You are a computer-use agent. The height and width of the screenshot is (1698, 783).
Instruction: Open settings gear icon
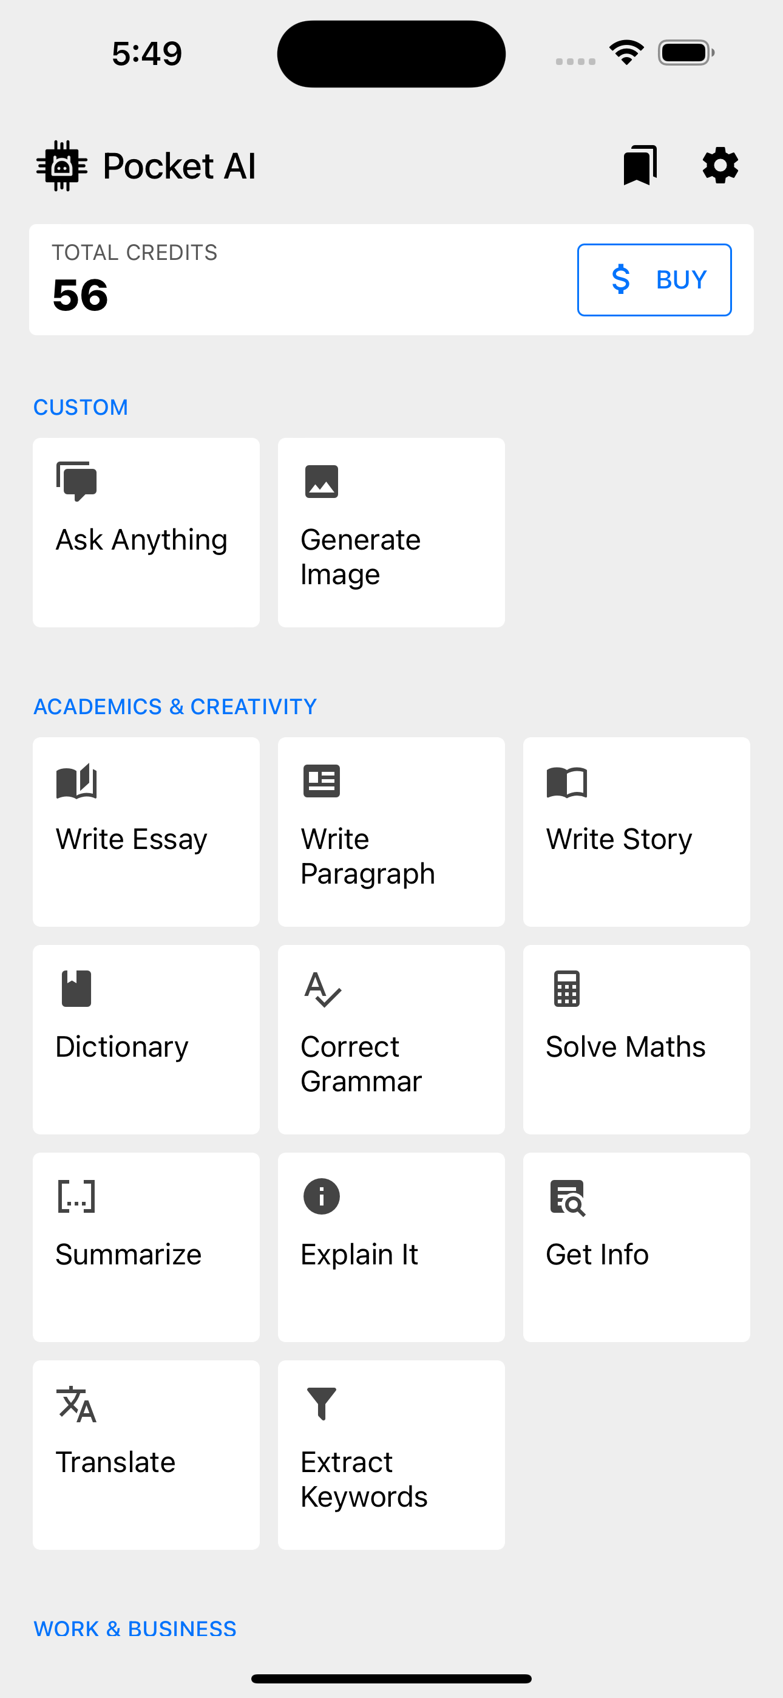(x=720, y=165)
